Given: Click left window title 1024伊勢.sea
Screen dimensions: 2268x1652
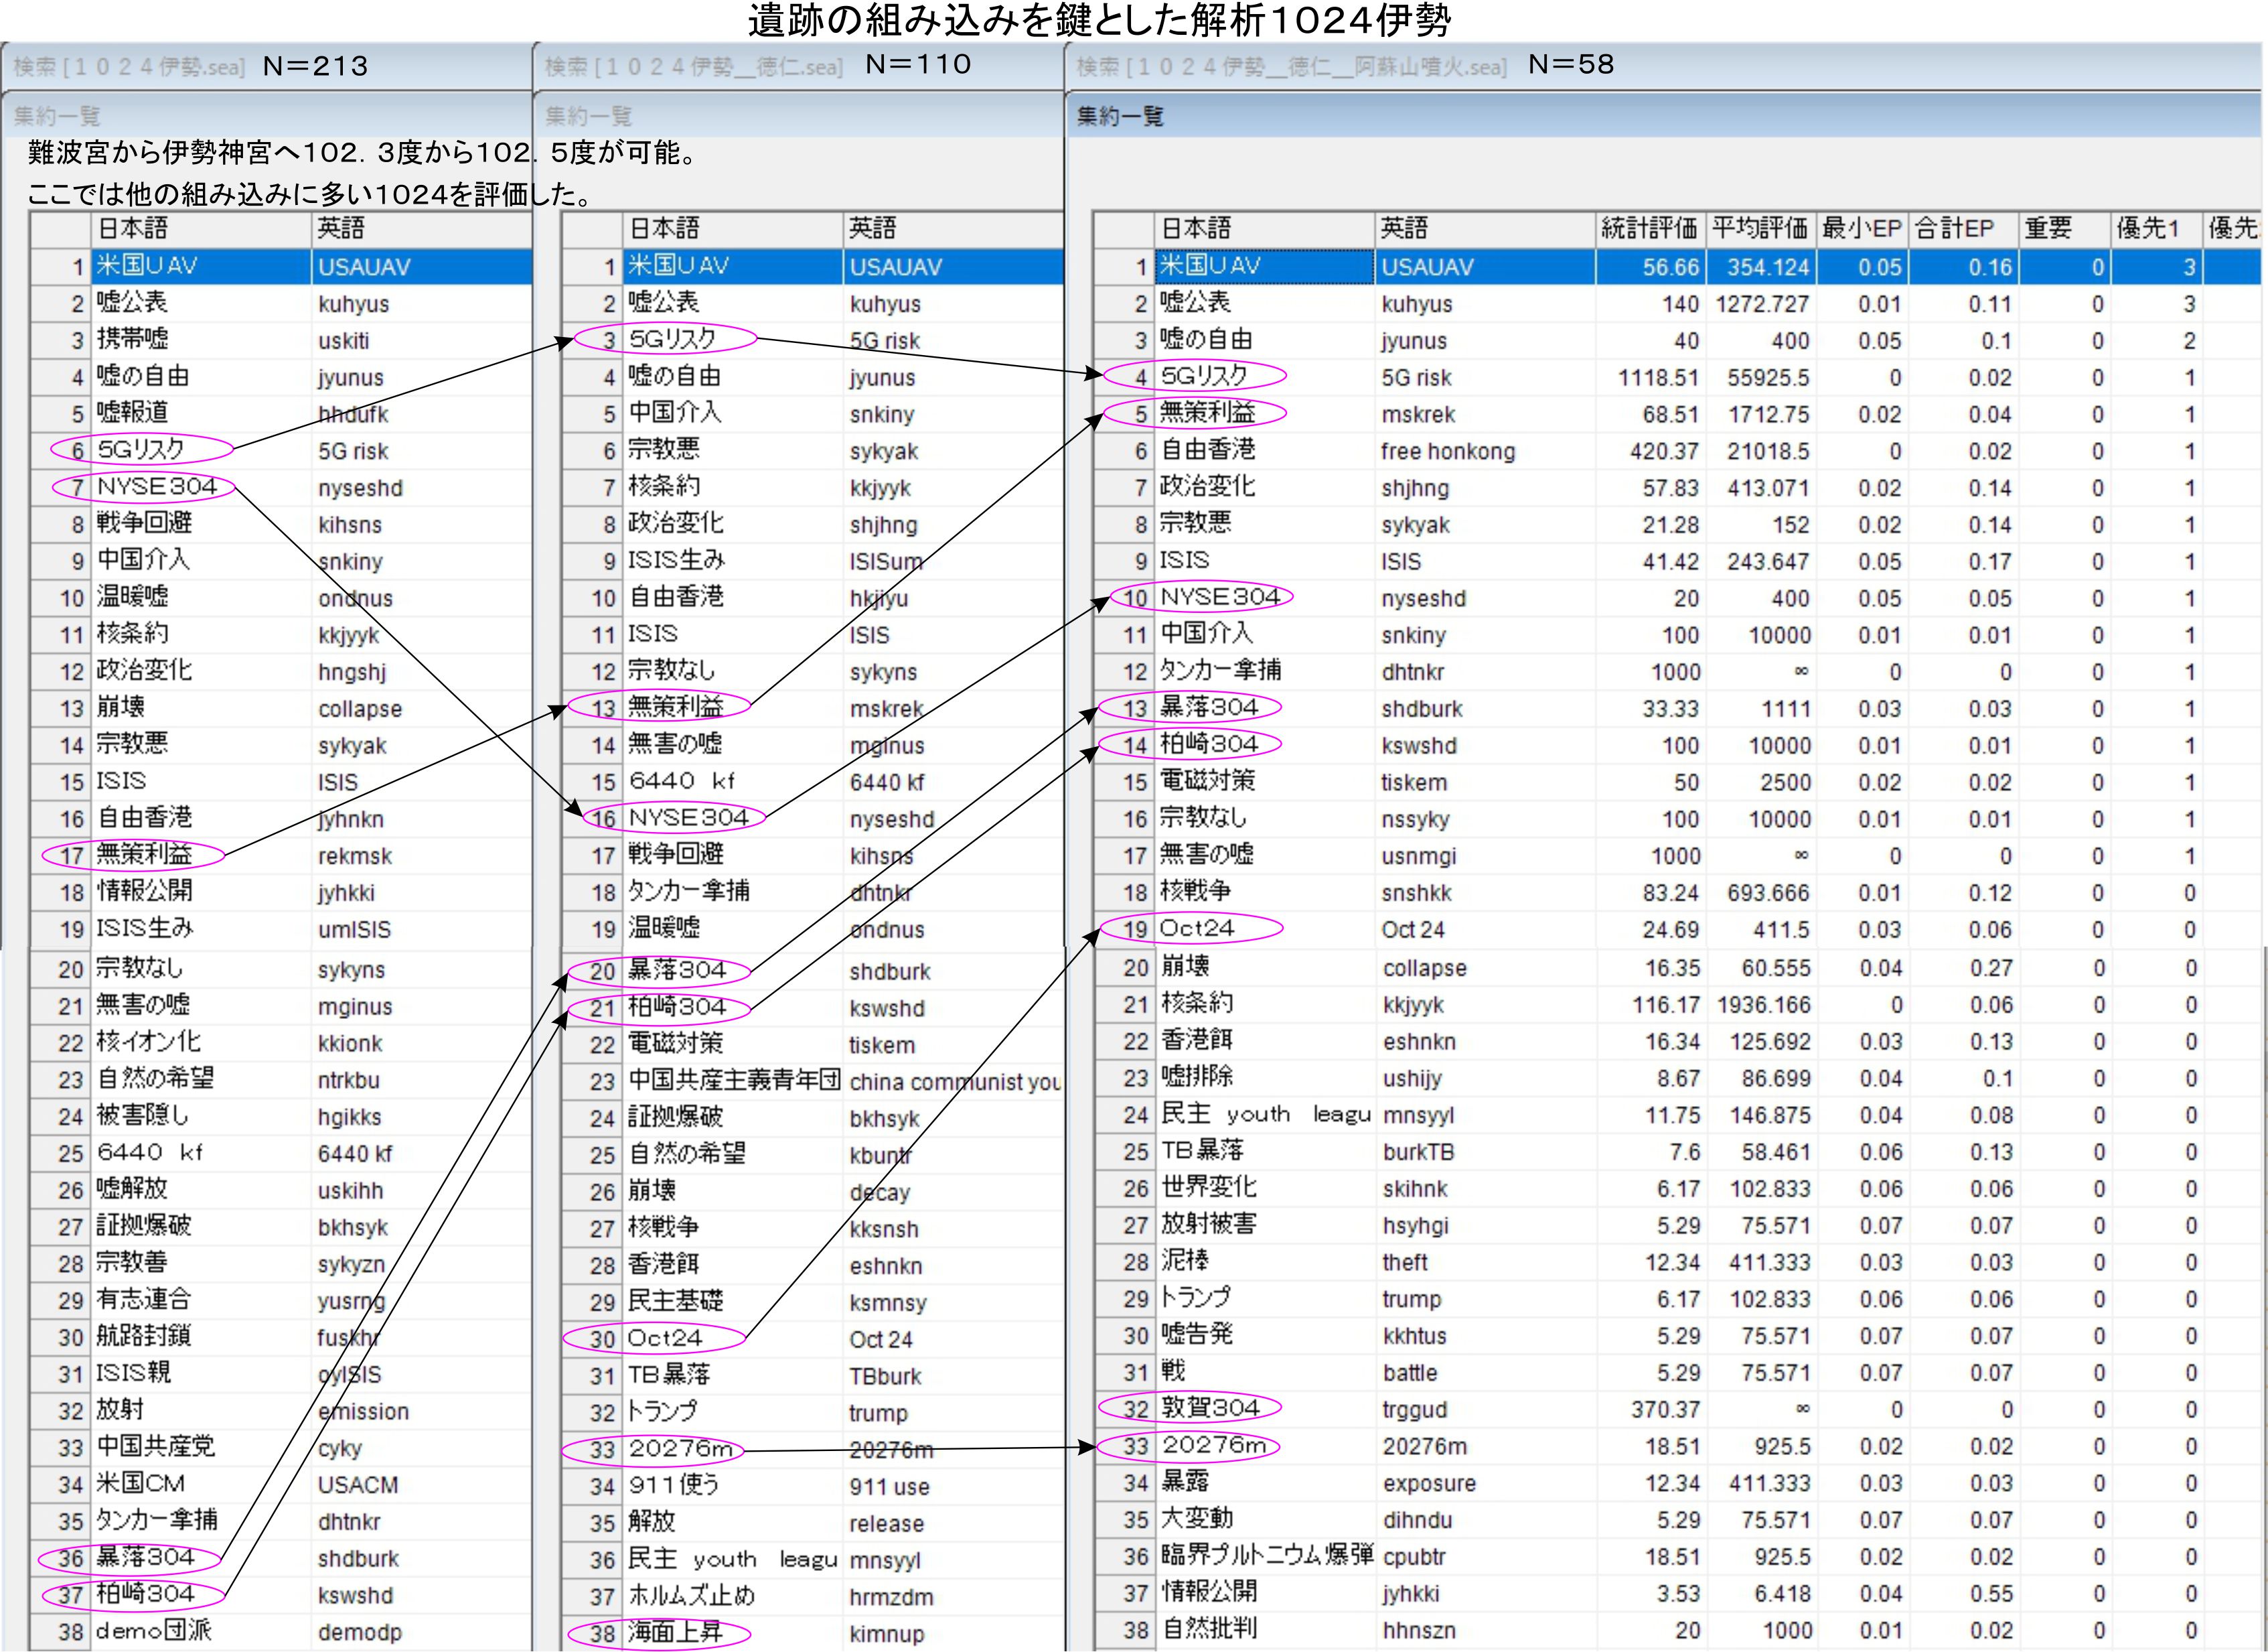Looking at the screenshot, I should 128,67.
